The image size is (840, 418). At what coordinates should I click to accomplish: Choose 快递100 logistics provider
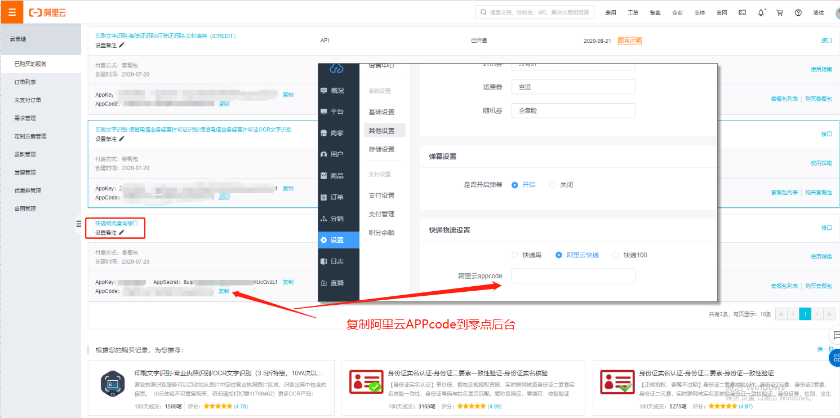tap(630, 255)
